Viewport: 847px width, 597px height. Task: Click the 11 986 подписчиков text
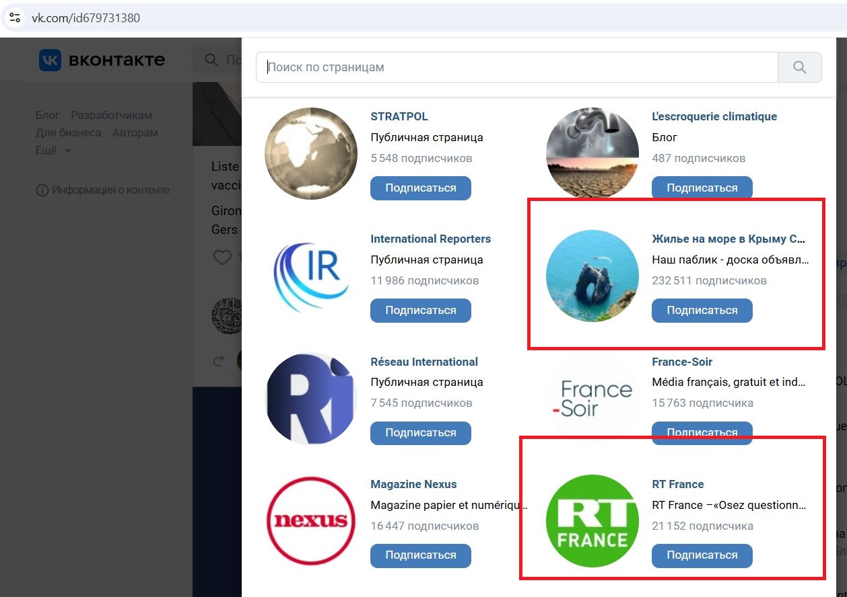click(x=425, y=281)
